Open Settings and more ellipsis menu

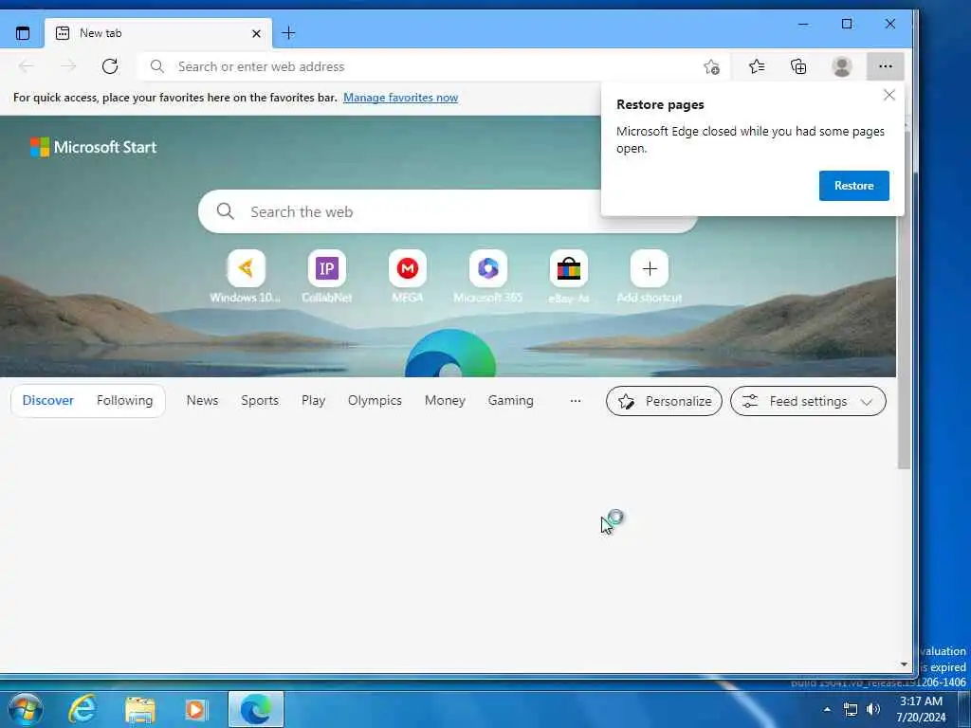(x=886, y=66)
